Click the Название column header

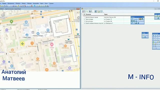point(88,14)
